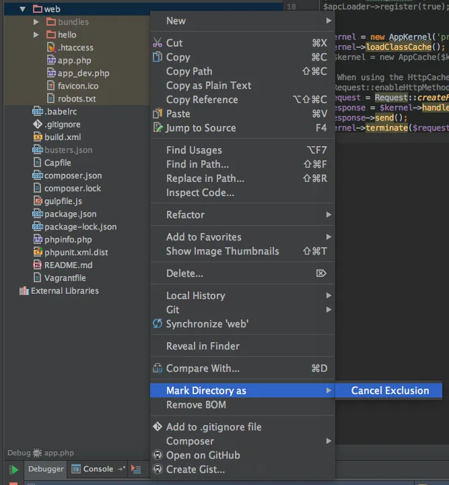449x485 pixels.
Task: Click the Jump to Source pencil icon
Action: point(158,128)
